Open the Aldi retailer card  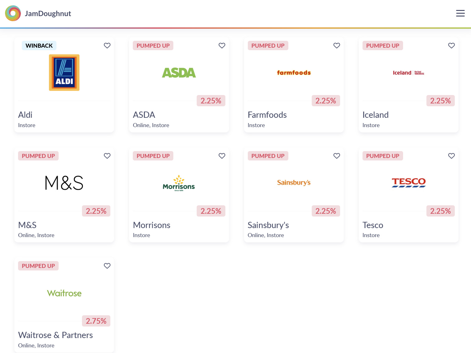pyautogui.click(x=64, y=84)
